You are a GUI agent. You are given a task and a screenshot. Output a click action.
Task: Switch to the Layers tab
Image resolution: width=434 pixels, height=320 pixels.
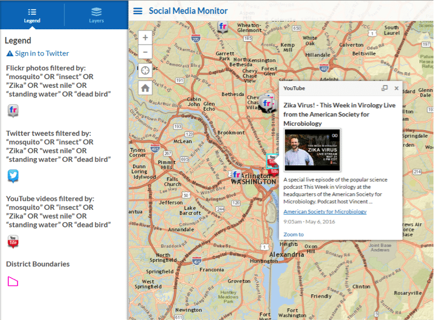click(x=96, y=15)
